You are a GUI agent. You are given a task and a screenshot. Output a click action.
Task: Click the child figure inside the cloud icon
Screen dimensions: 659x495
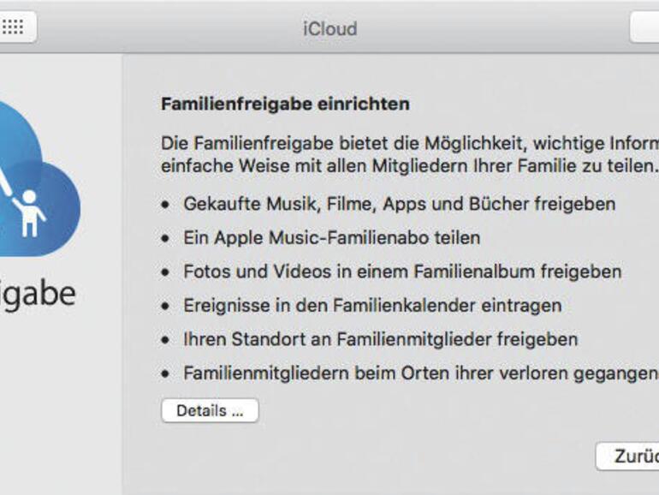tap(32, 212)
